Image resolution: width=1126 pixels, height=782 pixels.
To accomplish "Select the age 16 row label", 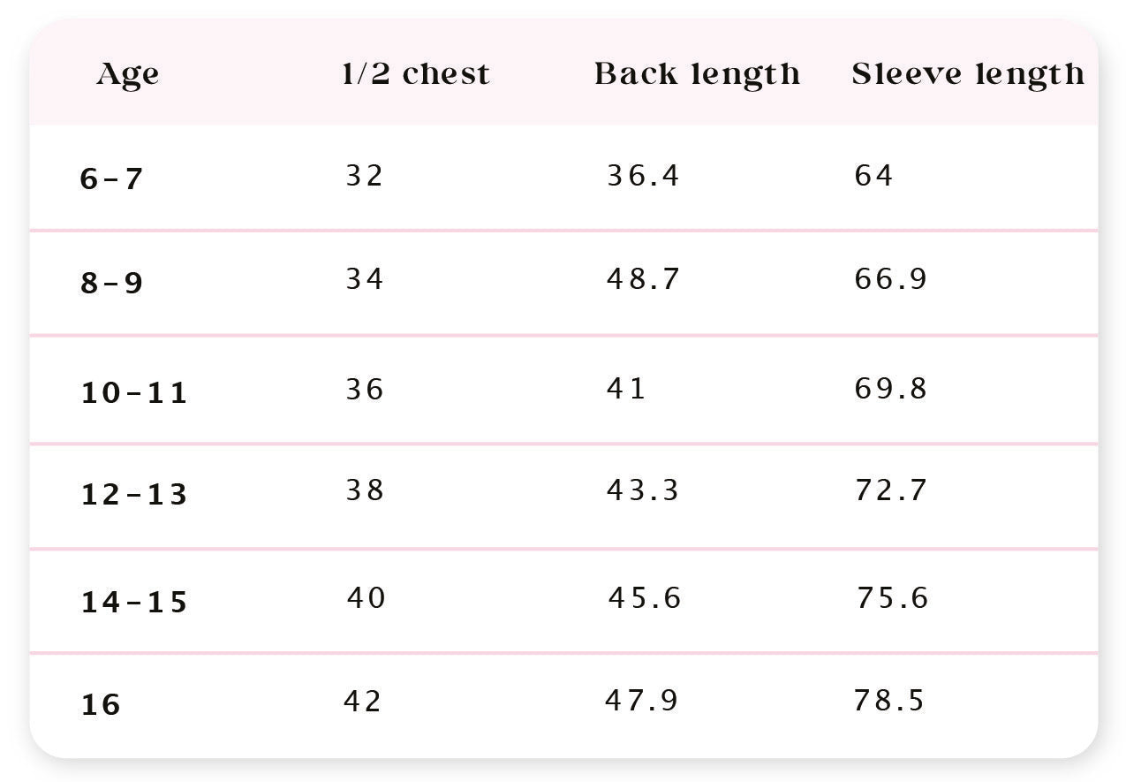I will point(101,705).
